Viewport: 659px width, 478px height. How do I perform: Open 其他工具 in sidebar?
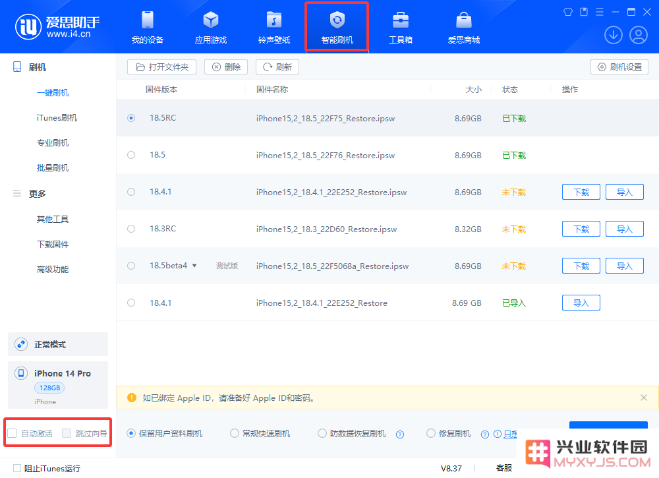click(53, 219)
